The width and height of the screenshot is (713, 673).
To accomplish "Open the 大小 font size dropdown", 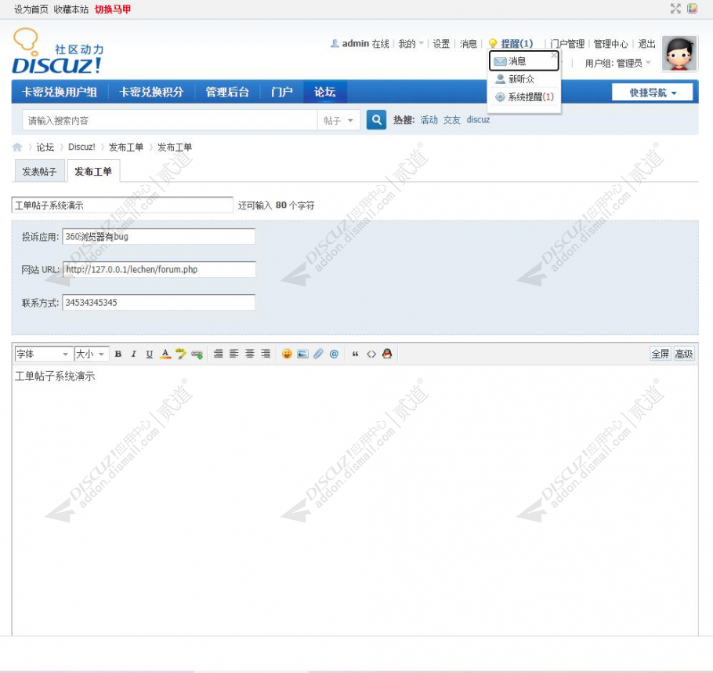I will [92, 354].
